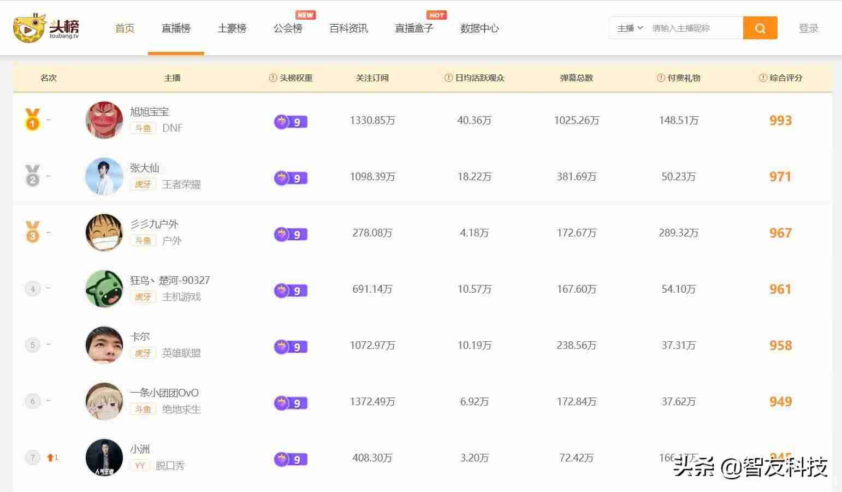This screenshot has width=842, height=492.
Task: Click the gold rank 1 medal
Action: tap(32, 120)
